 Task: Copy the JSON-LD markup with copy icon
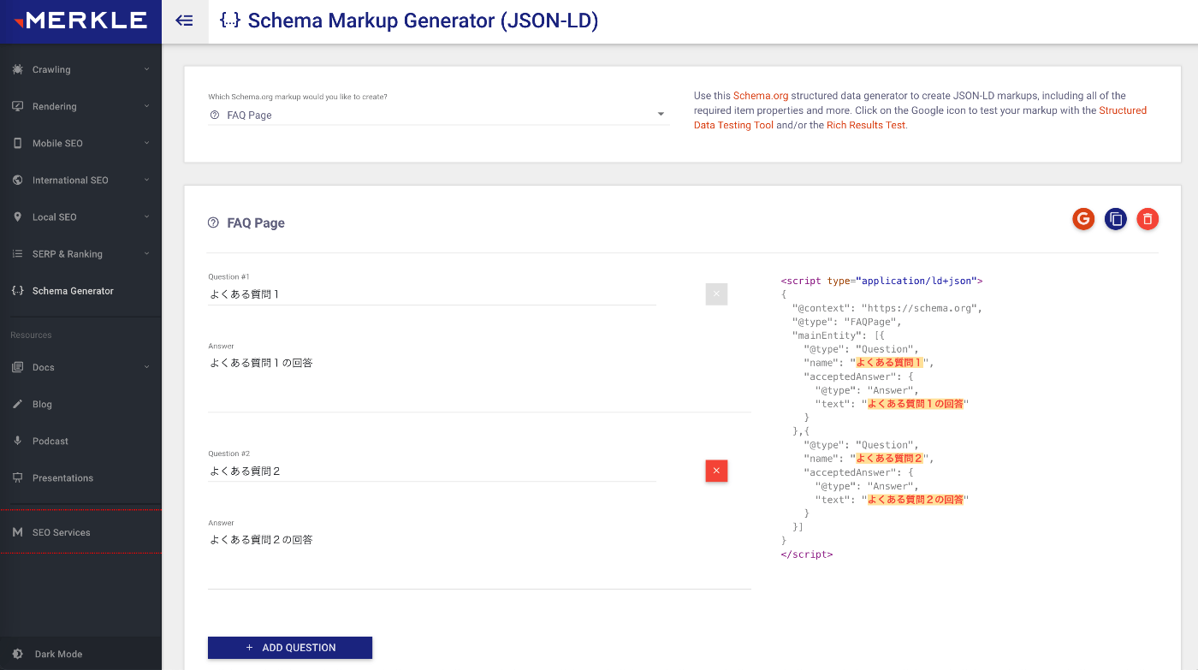1116,219
